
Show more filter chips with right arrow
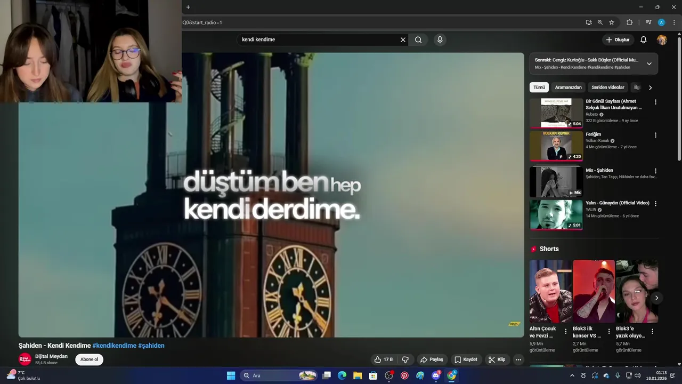click(650, 87)
